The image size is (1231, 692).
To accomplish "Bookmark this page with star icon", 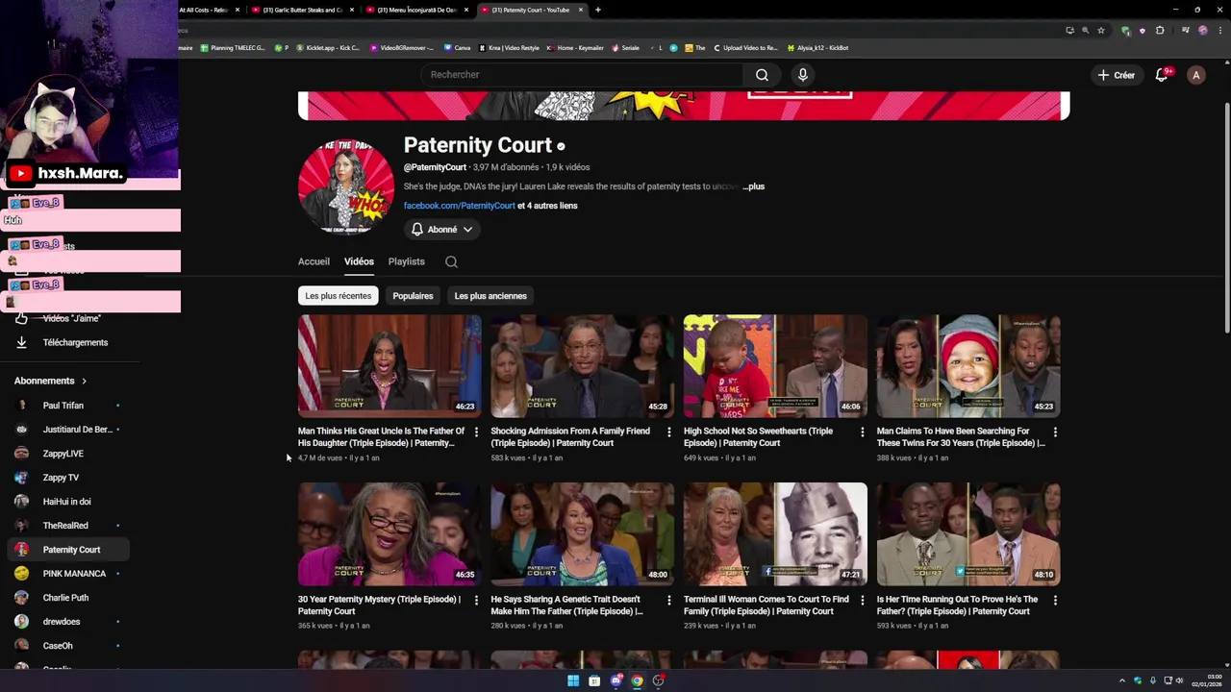I will pyautogui.click(x=1101, y=30).
